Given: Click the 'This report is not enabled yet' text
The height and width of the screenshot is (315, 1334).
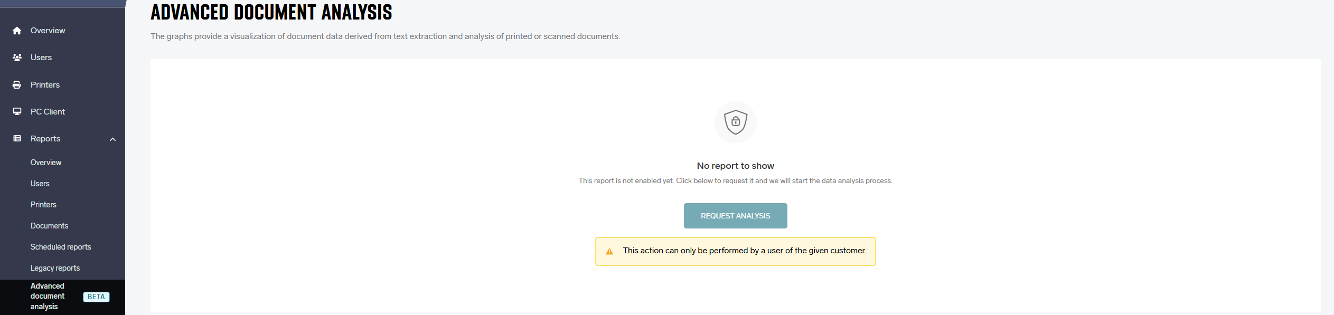Looking at the screenshot, I should (x=735, y=181).
